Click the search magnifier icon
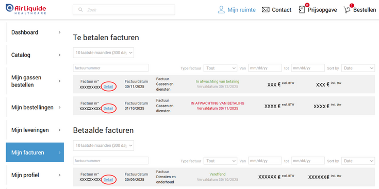Viewport: 379px width, 189px height. click(x=80, y=10)
